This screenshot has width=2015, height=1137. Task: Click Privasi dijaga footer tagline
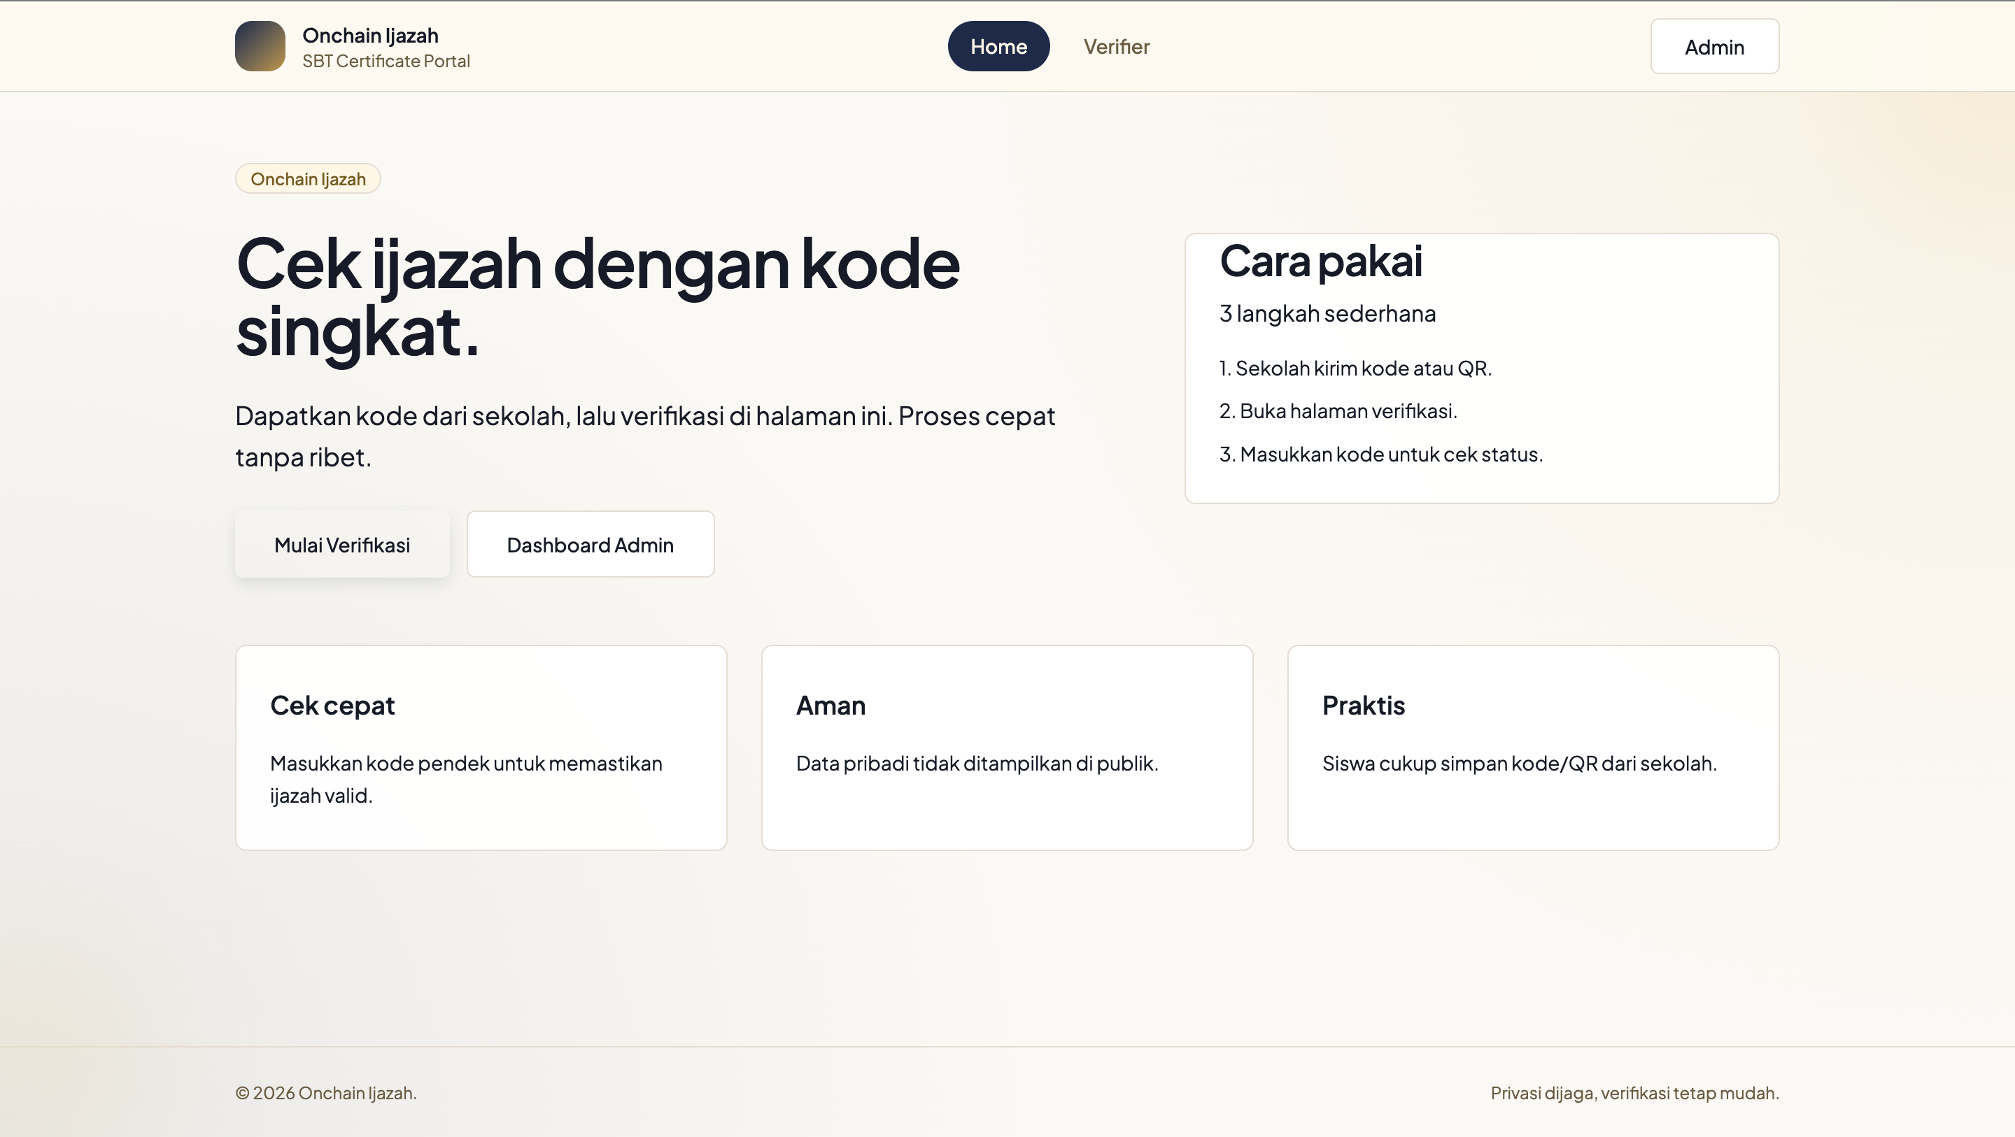(1635, 1093)
